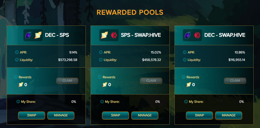Viewport: 260px width, 128px height.
Task: Click SPS token icon in DEC - SPS header
Action: (x=38, y=35)
